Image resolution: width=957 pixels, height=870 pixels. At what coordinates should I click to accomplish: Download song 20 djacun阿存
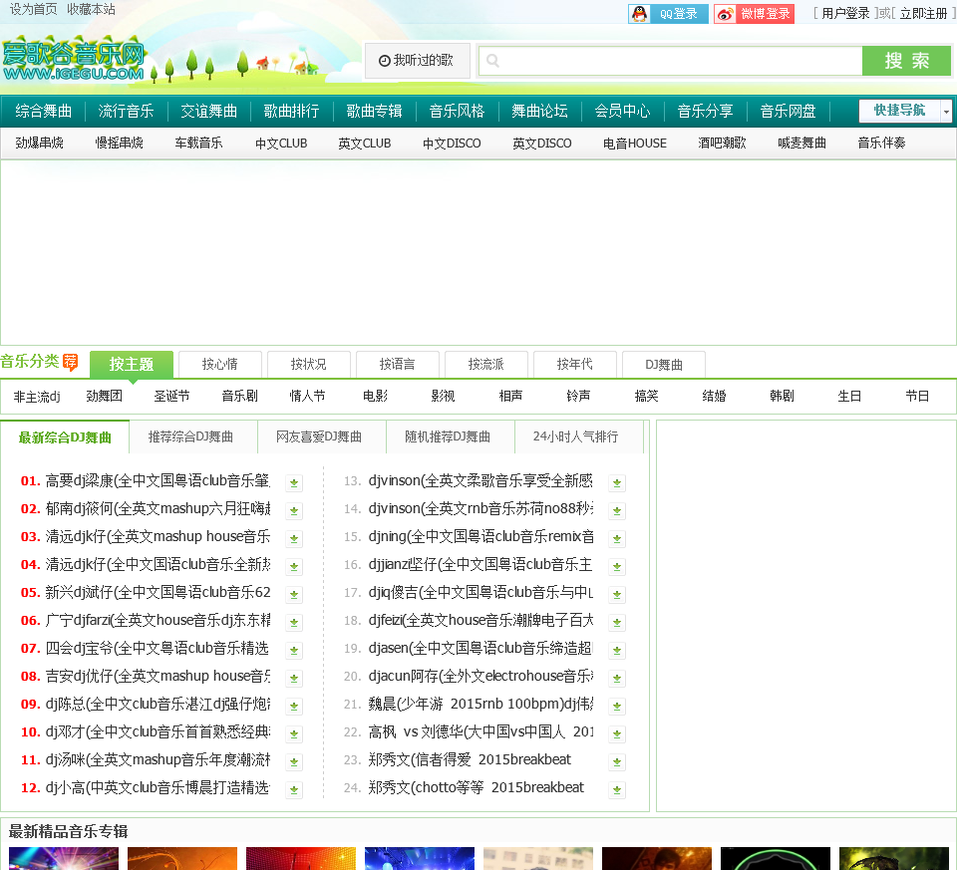pos(617,678)
